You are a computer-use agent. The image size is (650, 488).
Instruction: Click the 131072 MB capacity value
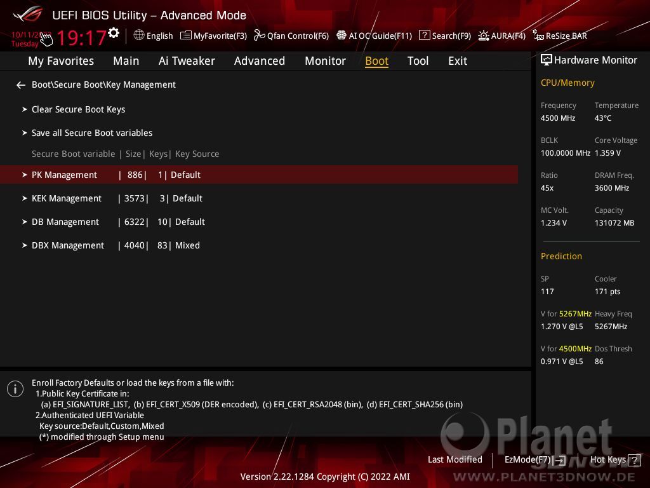(x=614, y=223)
